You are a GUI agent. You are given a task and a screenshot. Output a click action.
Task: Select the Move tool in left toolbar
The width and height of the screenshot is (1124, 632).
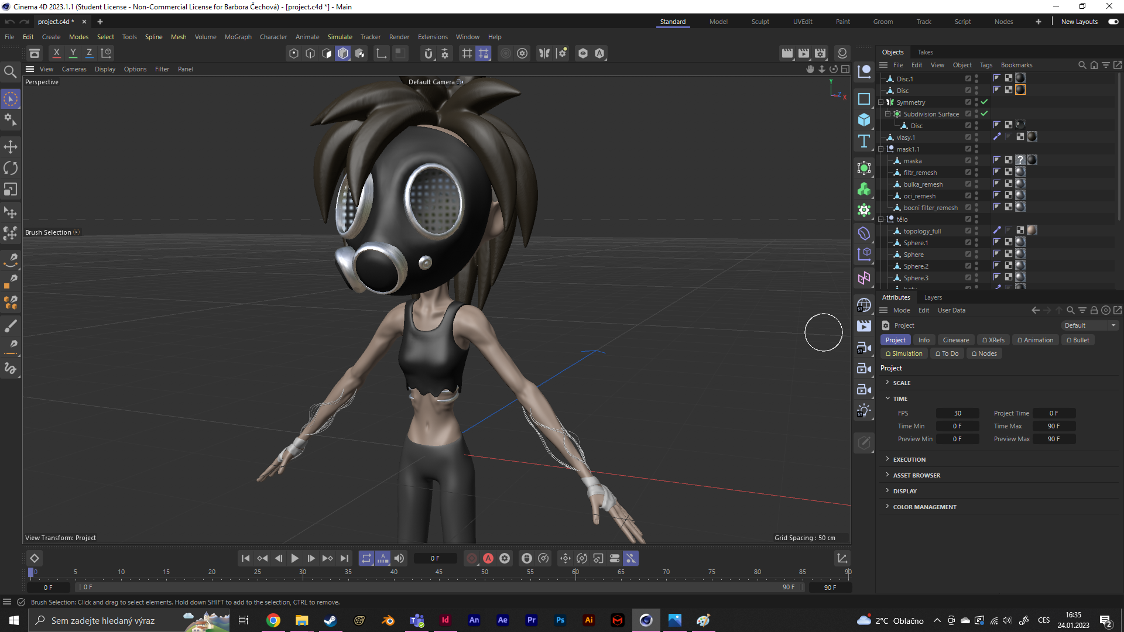tap(11, 147)
